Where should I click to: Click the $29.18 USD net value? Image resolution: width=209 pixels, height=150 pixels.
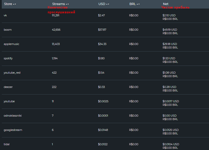tap(170, 44)
